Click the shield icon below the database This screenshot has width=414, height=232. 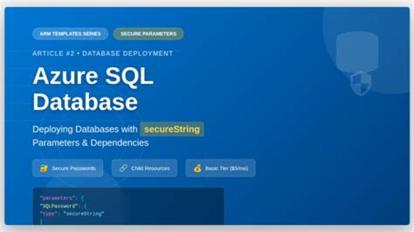pyautogui.click(x=361, y=83)
